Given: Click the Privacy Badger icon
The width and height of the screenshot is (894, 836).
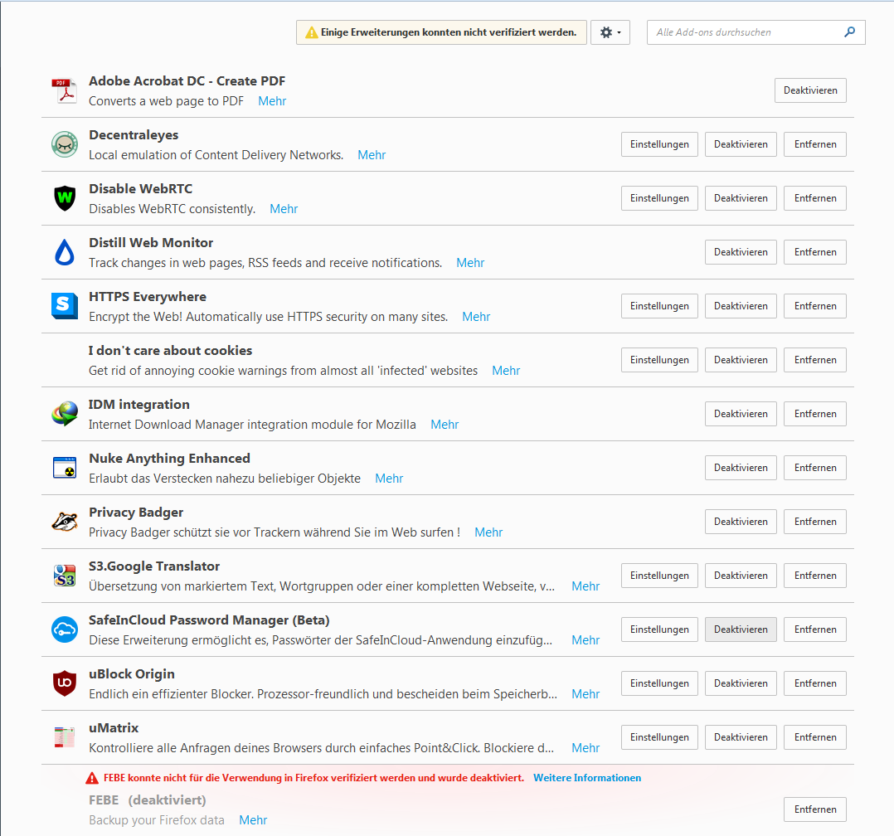Looking at the screenshot, I should 65,521.
